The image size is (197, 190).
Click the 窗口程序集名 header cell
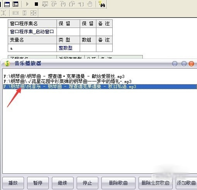pos(32,24)
